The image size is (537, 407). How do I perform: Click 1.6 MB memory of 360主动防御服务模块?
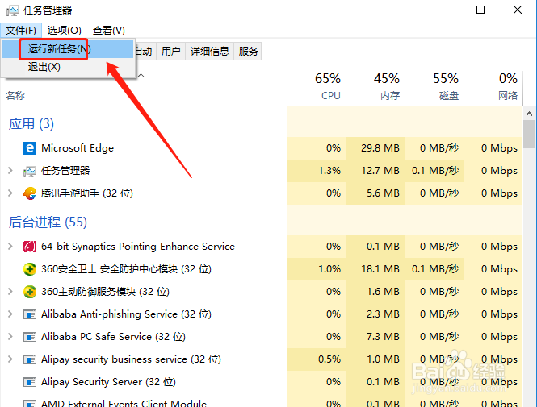pos(384,292)
